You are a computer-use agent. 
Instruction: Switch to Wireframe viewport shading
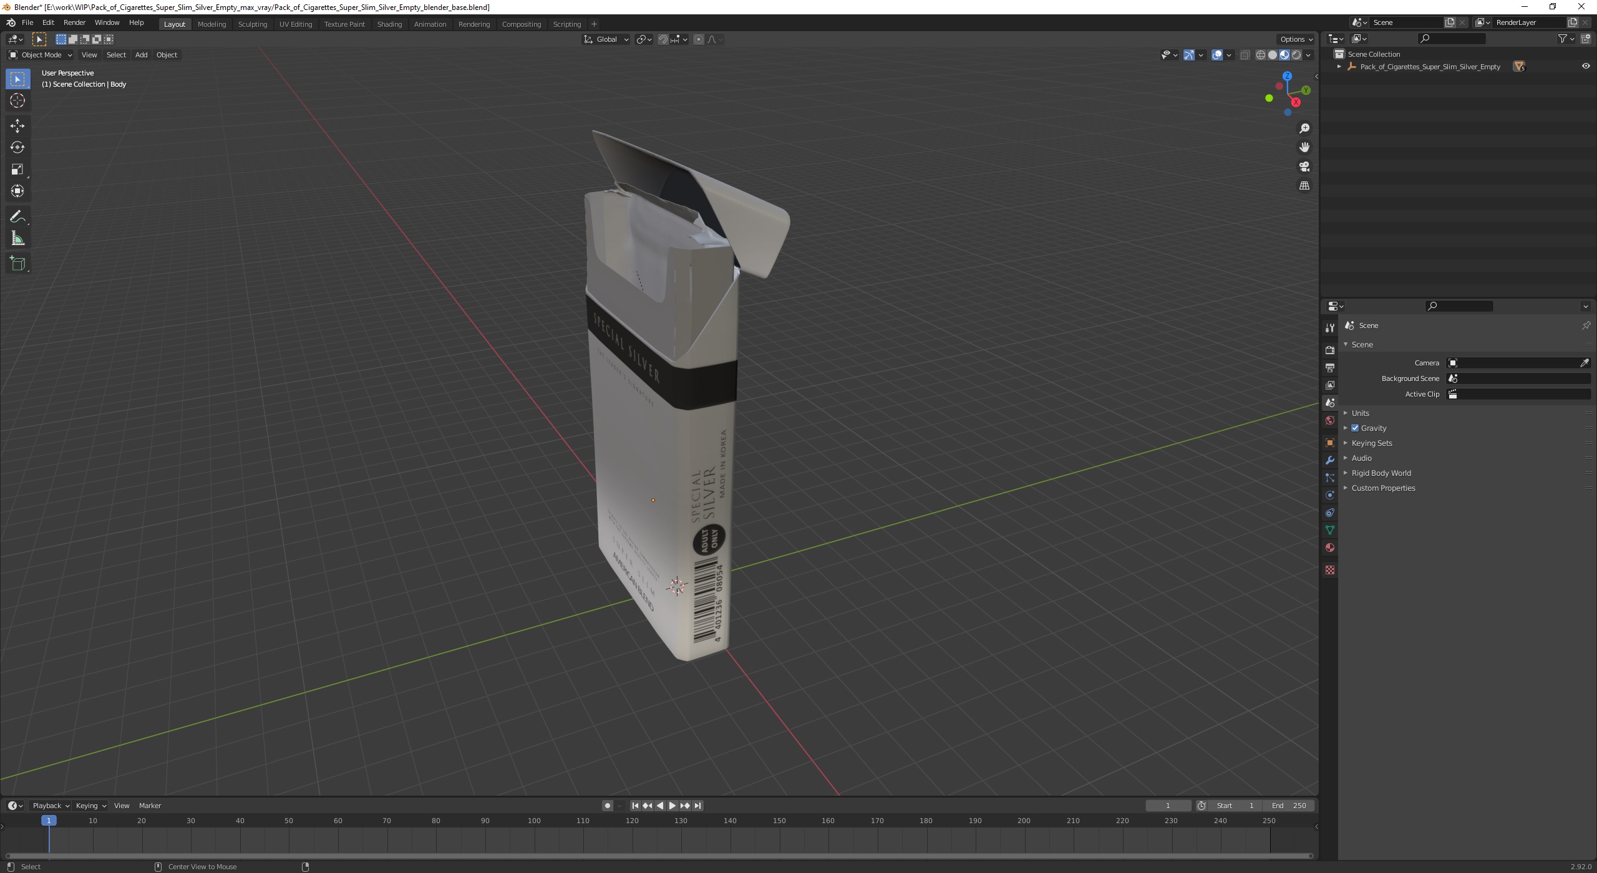point(1261,55)
